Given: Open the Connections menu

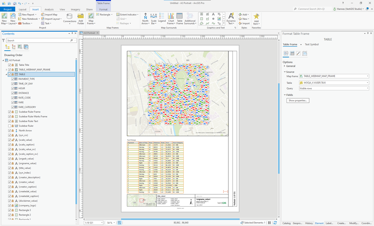Looking at the screenshot, I should point(70,19).
